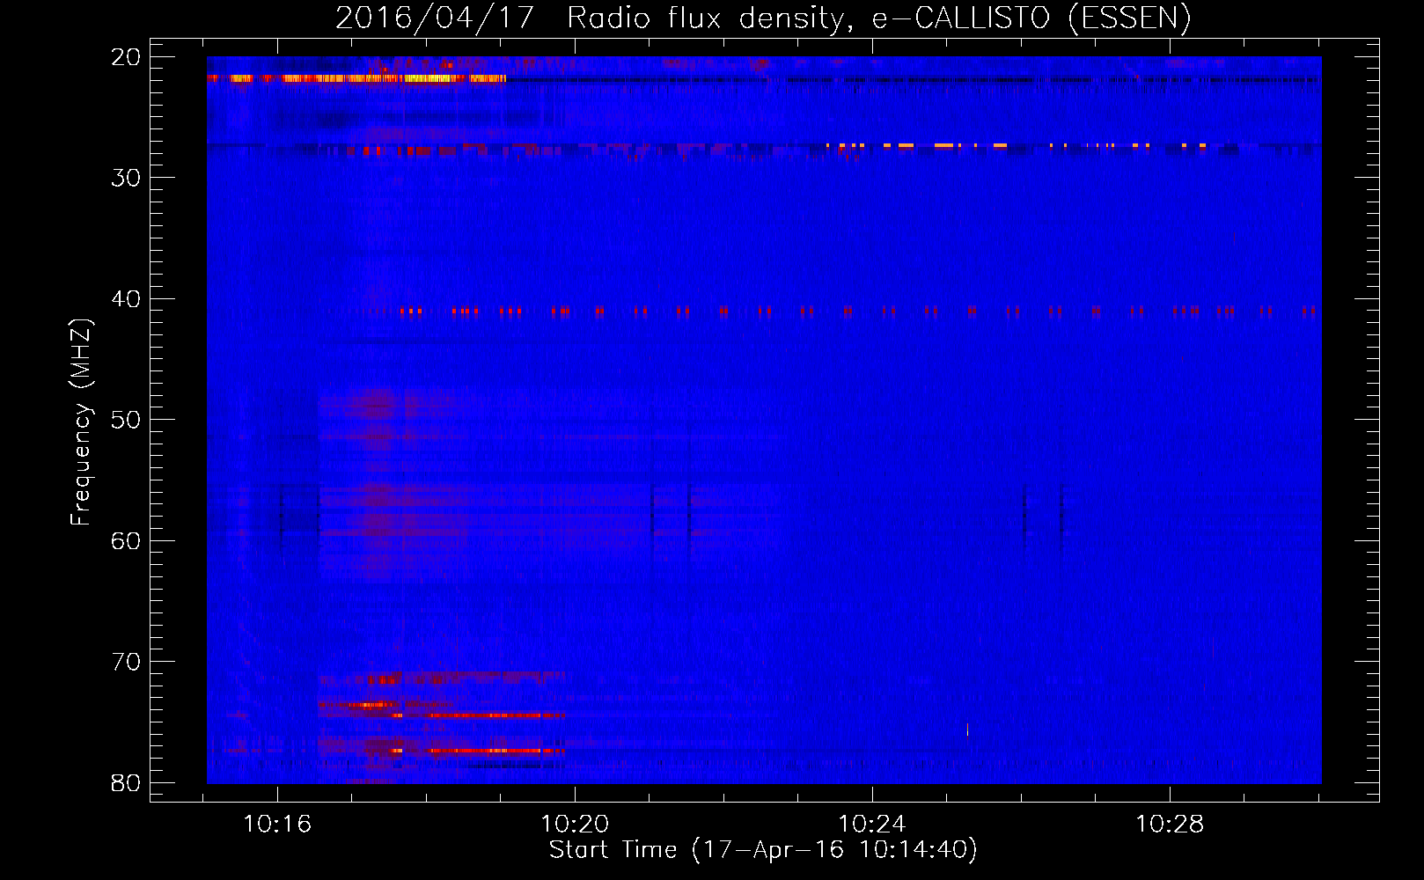Click the '50' frequency tick label

click(x=126, y=420)
